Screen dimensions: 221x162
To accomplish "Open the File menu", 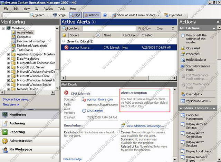I will 6,9.
